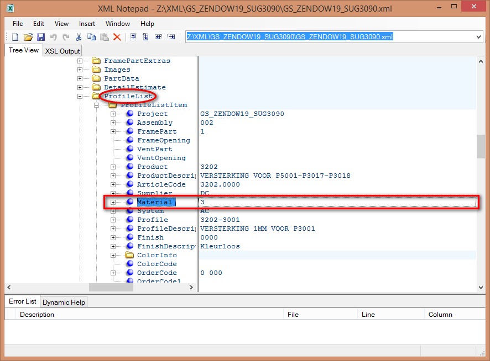
Task: Switch to the XSL Output tab
Action: pos(62,51)
